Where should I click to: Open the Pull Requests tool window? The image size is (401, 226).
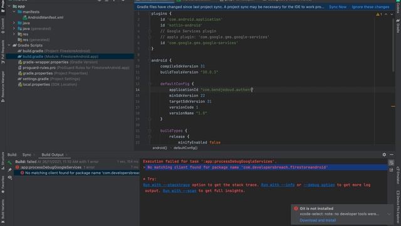(3, 52)
